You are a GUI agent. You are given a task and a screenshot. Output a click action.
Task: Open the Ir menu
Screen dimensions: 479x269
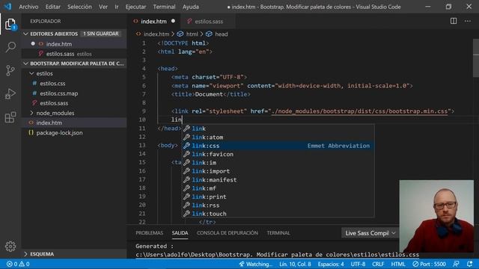[x=117, y=7]
